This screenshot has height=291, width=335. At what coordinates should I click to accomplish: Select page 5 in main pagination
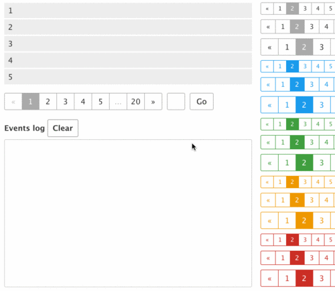pyautogui.click(x=100, y=102)
